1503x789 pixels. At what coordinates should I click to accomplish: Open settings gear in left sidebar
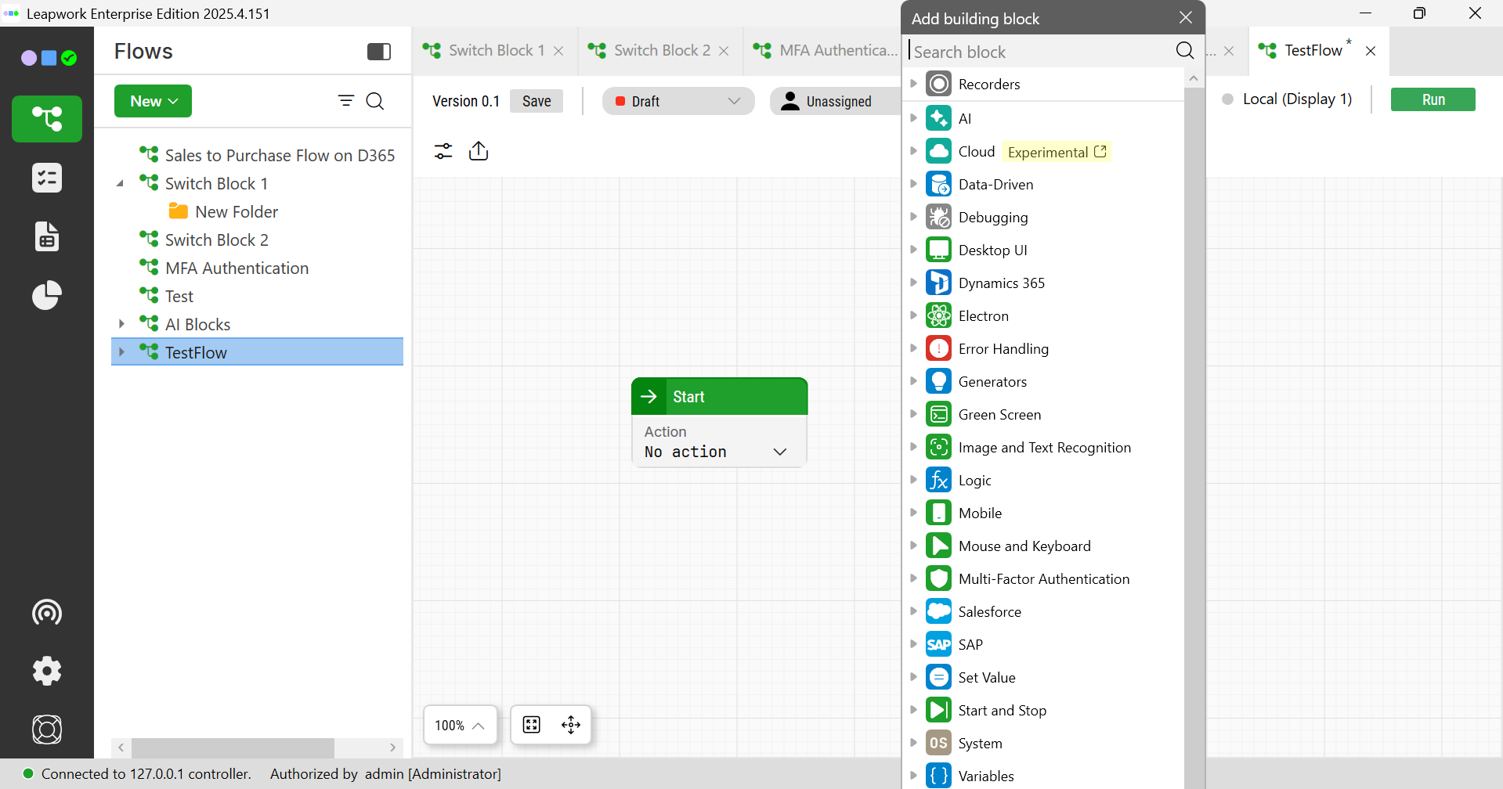point(47,671)
